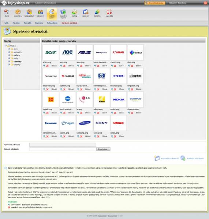
Task: Delete nokia.png with the red X
Action: pyautogui.click(x=115, y=113)
